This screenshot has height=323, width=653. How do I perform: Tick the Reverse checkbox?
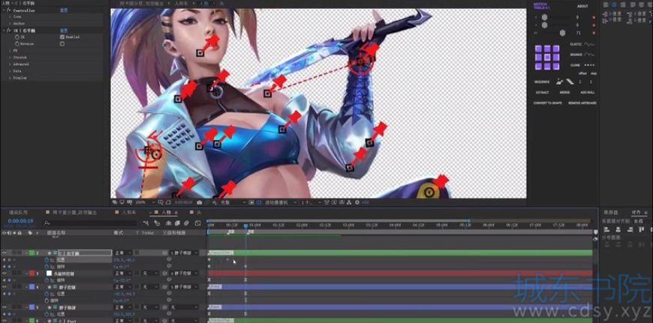tap(62, 43)
